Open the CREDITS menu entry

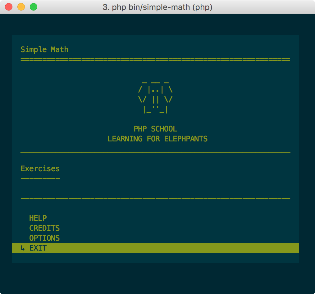(44, 228)
